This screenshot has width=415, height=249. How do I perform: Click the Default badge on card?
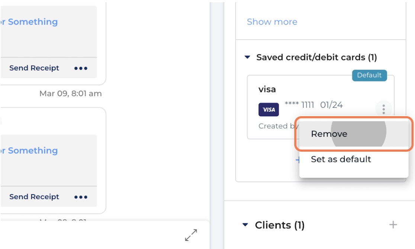369,75
